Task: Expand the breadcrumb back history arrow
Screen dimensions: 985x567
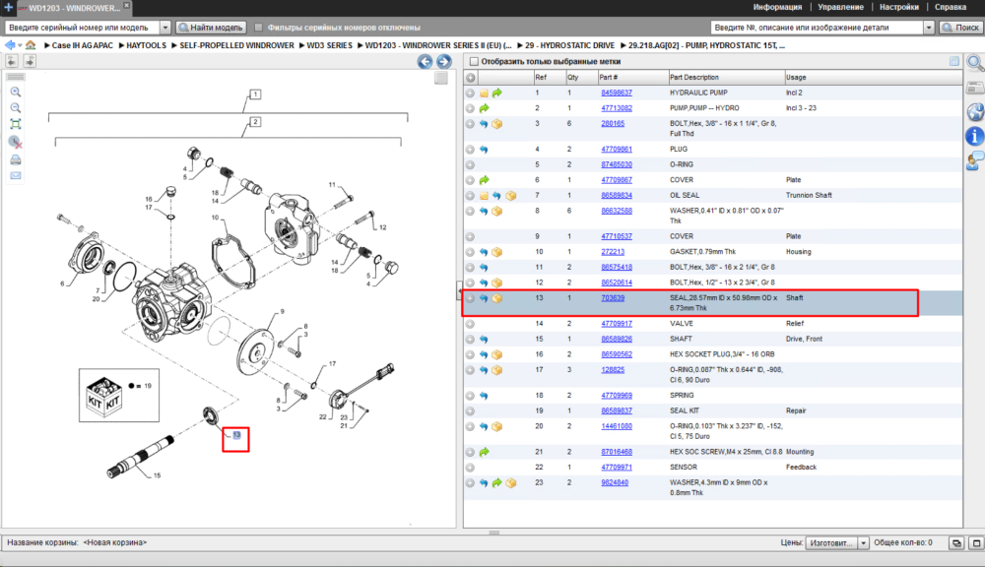Action: coord(20,46)
